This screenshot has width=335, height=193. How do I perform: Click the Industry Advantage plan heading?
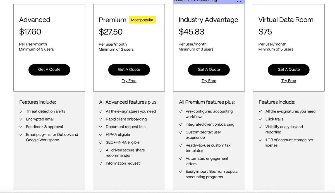click(208, 20)
